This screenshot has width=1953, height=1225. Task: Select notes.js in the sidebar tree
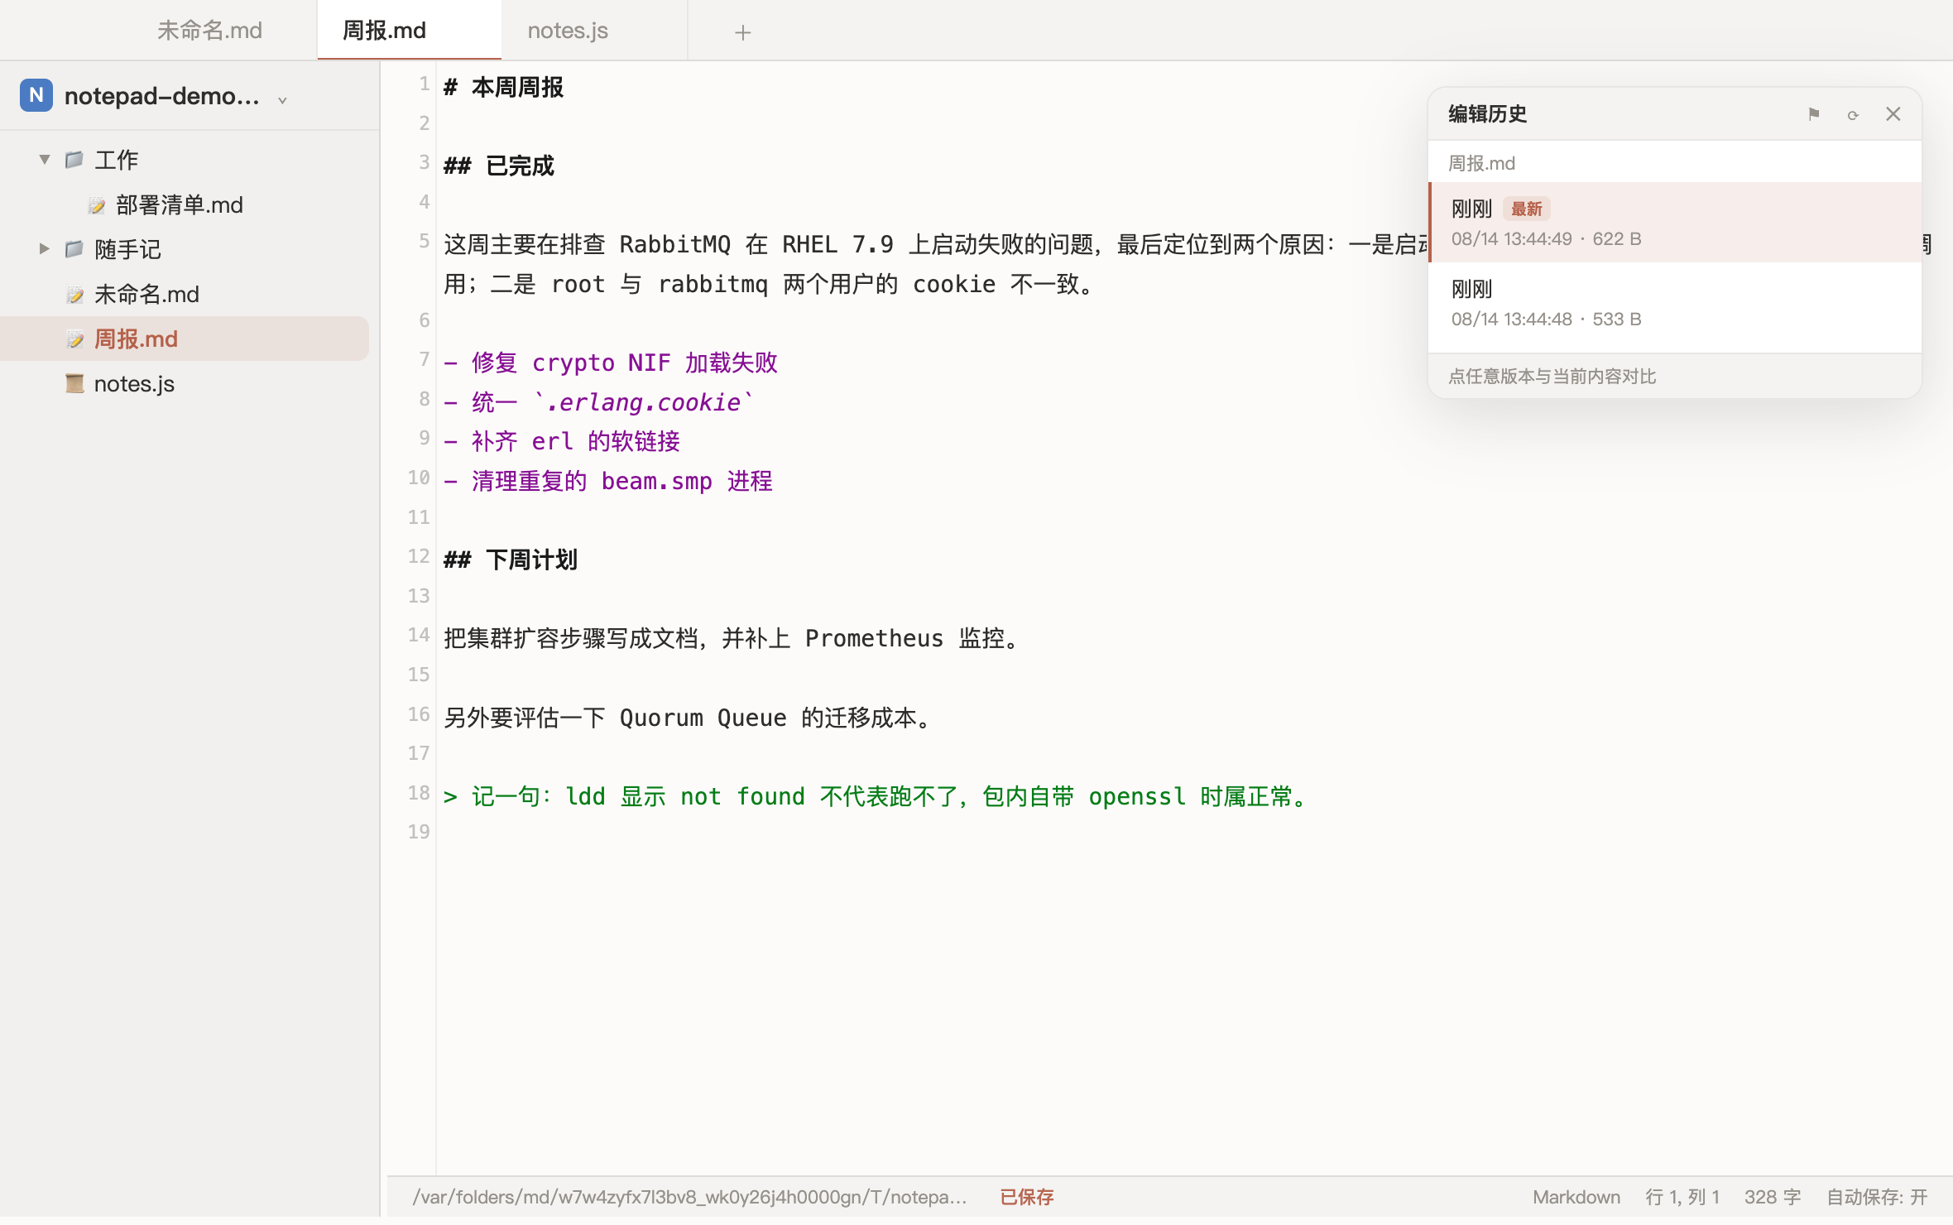134,383
